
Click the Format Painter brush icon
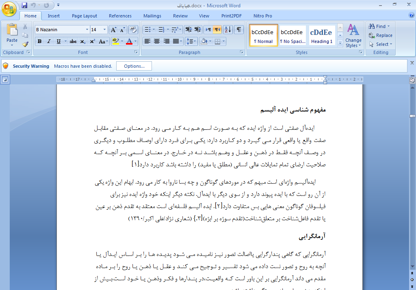(x=25, y=44)
